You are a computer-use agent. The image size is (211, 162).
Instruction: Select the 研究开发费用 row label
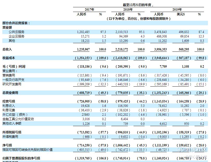(x=12, y=84)
